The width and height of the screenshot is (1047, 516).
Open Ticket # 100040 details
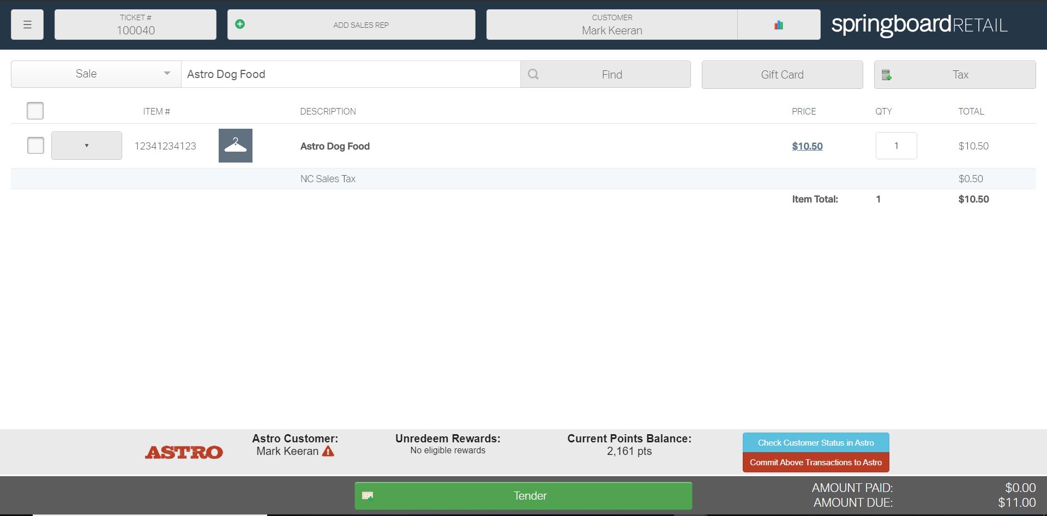click(135, 25)
